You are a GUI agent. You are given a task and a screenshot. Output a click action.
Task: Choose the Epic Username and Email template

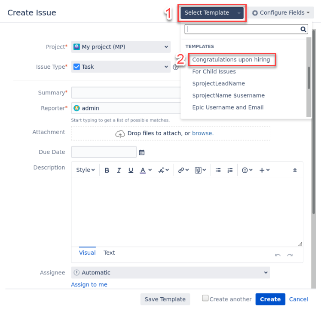tap(228, 107)
